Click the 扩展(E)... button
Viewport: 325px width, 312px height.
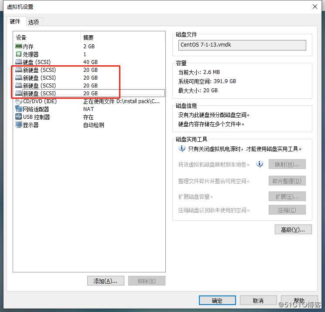coord(287,196)
